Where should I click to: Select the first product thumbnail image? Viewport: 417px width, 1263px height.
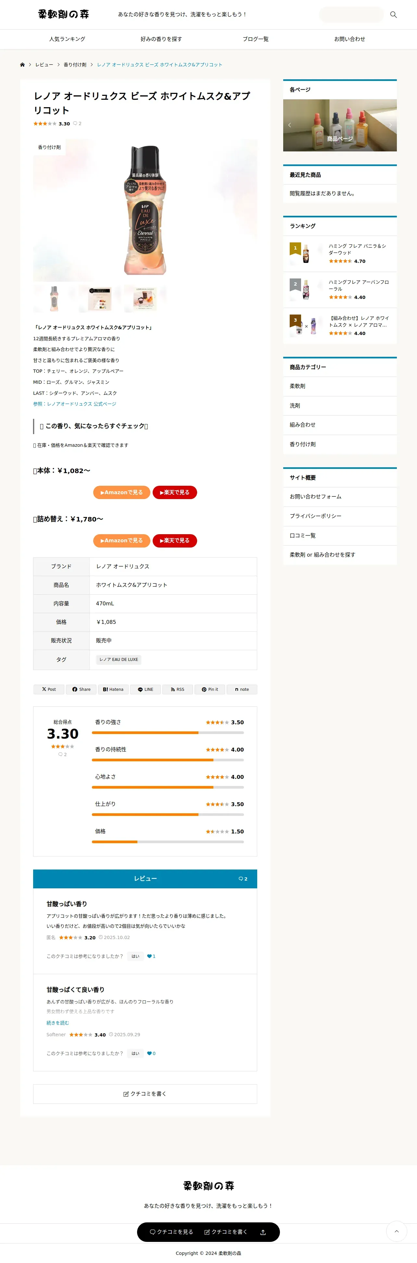tap(54, 298)
